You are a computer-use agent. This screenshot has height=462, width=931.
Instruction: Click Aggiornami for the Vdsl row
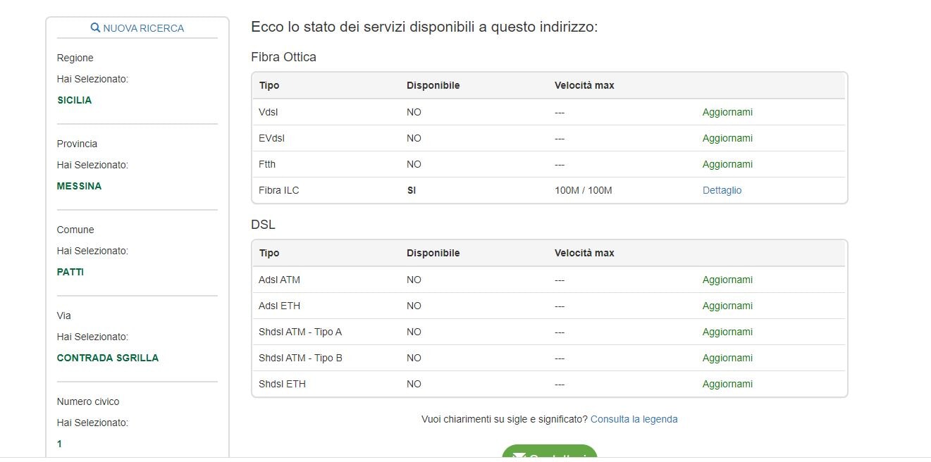coord(727,112)
